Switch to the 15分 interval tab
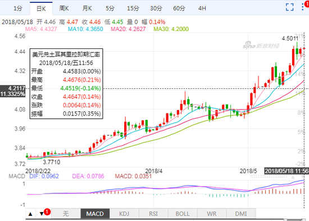Viewport: 309px width, 221px height. (x=133, y=8)
